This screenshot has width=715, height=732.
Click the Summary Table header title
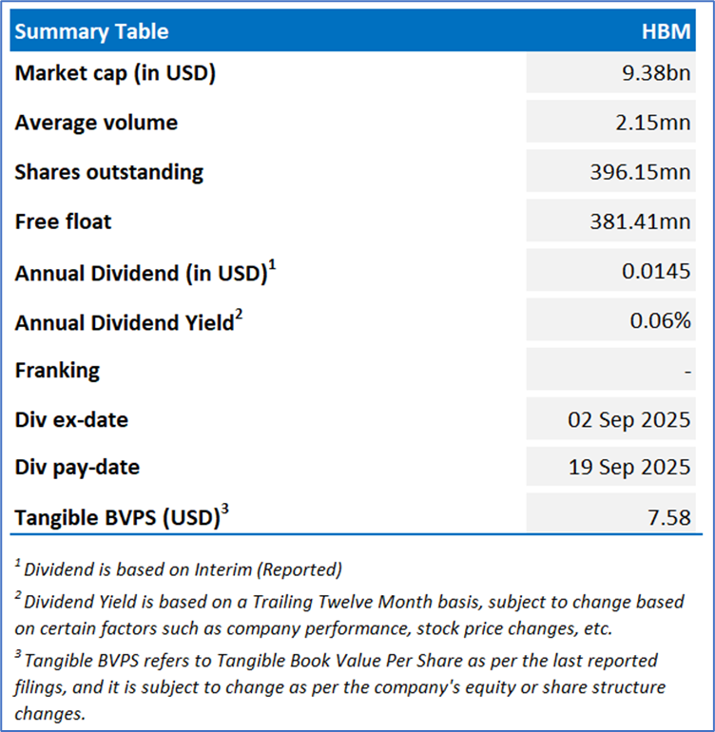[91, 31]
